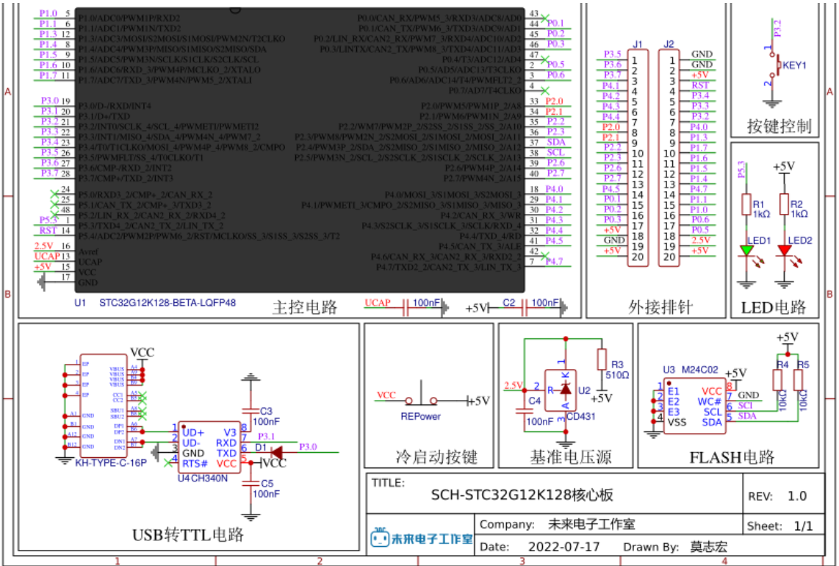Click the ground symbol below CD431
This screenshot has height=566, width=839.
tap(566, 444)
